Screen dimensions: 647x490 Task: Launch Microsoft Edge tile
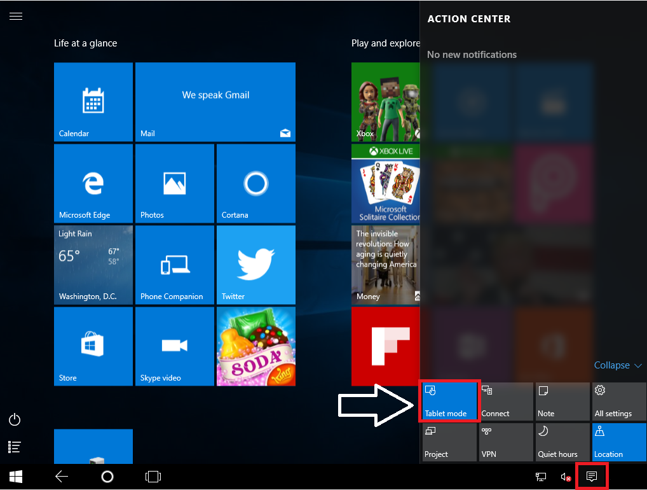93,183
